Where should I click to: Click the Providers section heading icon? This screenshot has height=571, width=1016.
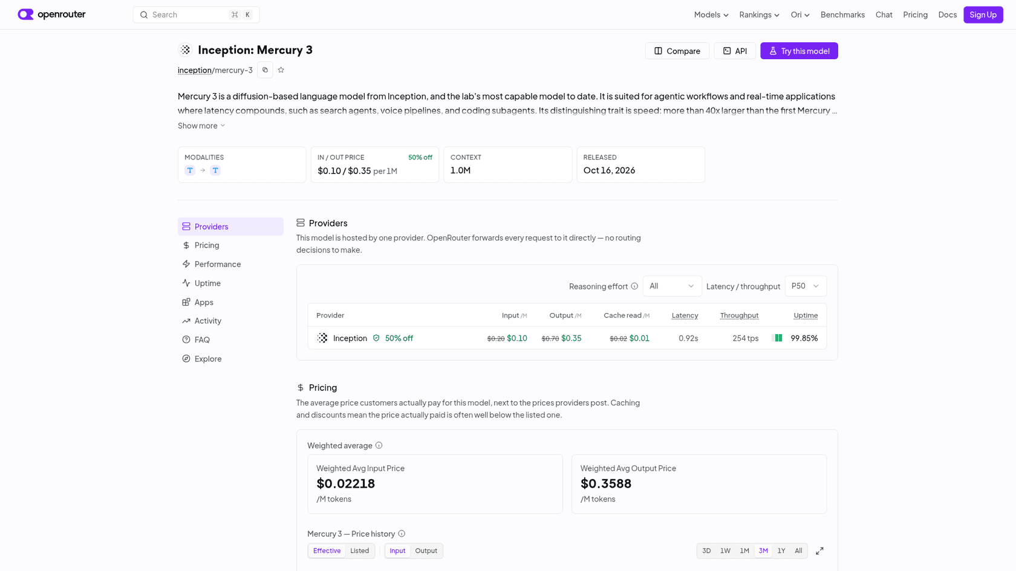click(301, 223)
